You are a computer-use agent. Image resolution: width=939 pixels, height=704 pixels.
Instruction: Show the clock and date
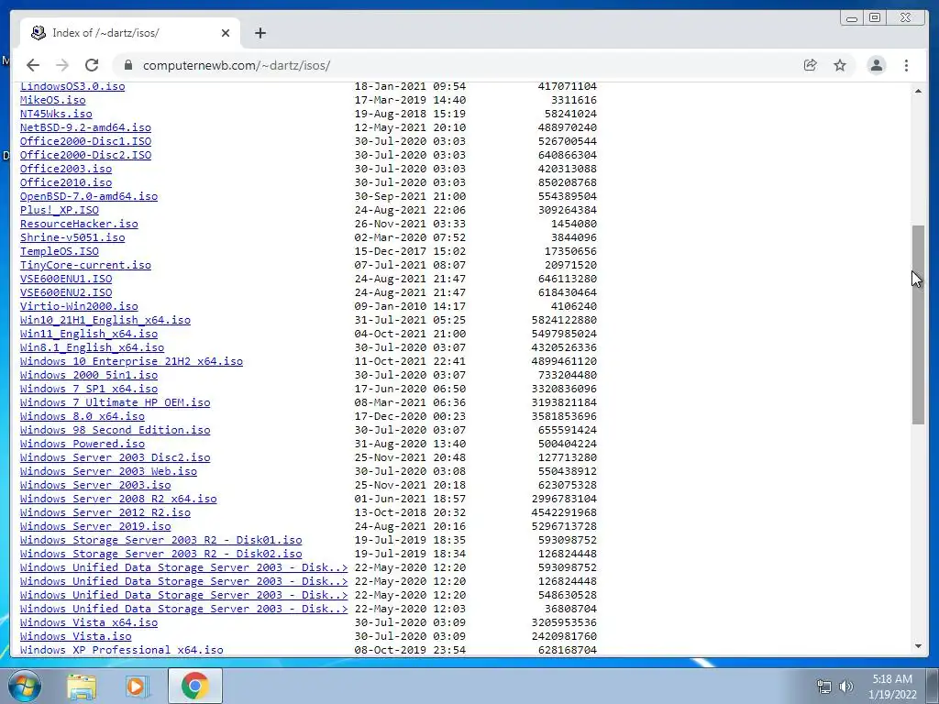point(892,687)
